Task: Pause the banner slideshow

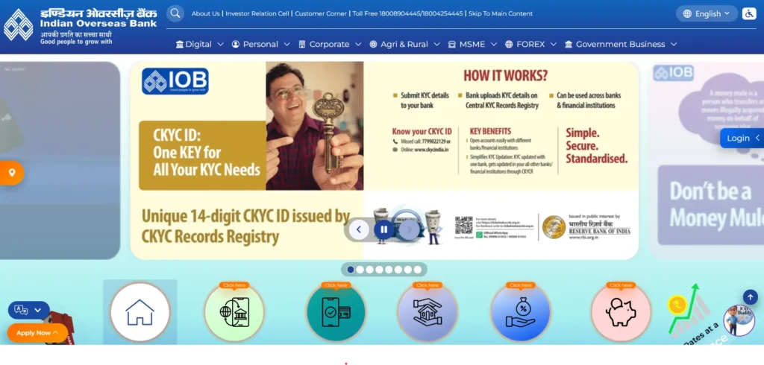Action: coord(383,229)
